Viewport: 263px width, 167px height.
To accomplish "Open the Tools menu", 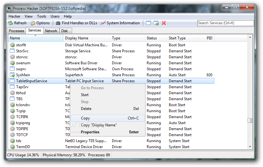I will click(x=42, y=16).
